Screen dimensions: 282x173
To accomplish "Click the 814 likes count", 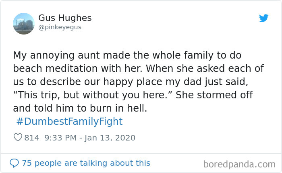I will [x=32, y=138].
